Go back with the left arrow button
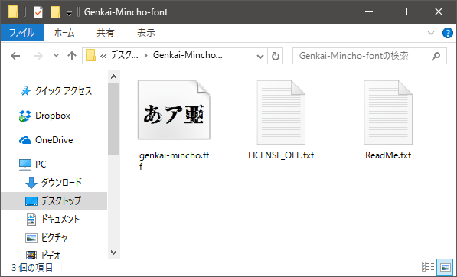This screenshot has height=277, width=457. tap(15, 56)
